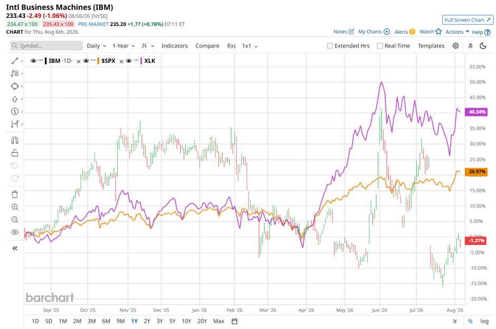Image resolution: width=496 pixels, height=329 pixels.
Task: Open the Actions dropdown menu
Action: pyautogui.click(x=457, y=32)
